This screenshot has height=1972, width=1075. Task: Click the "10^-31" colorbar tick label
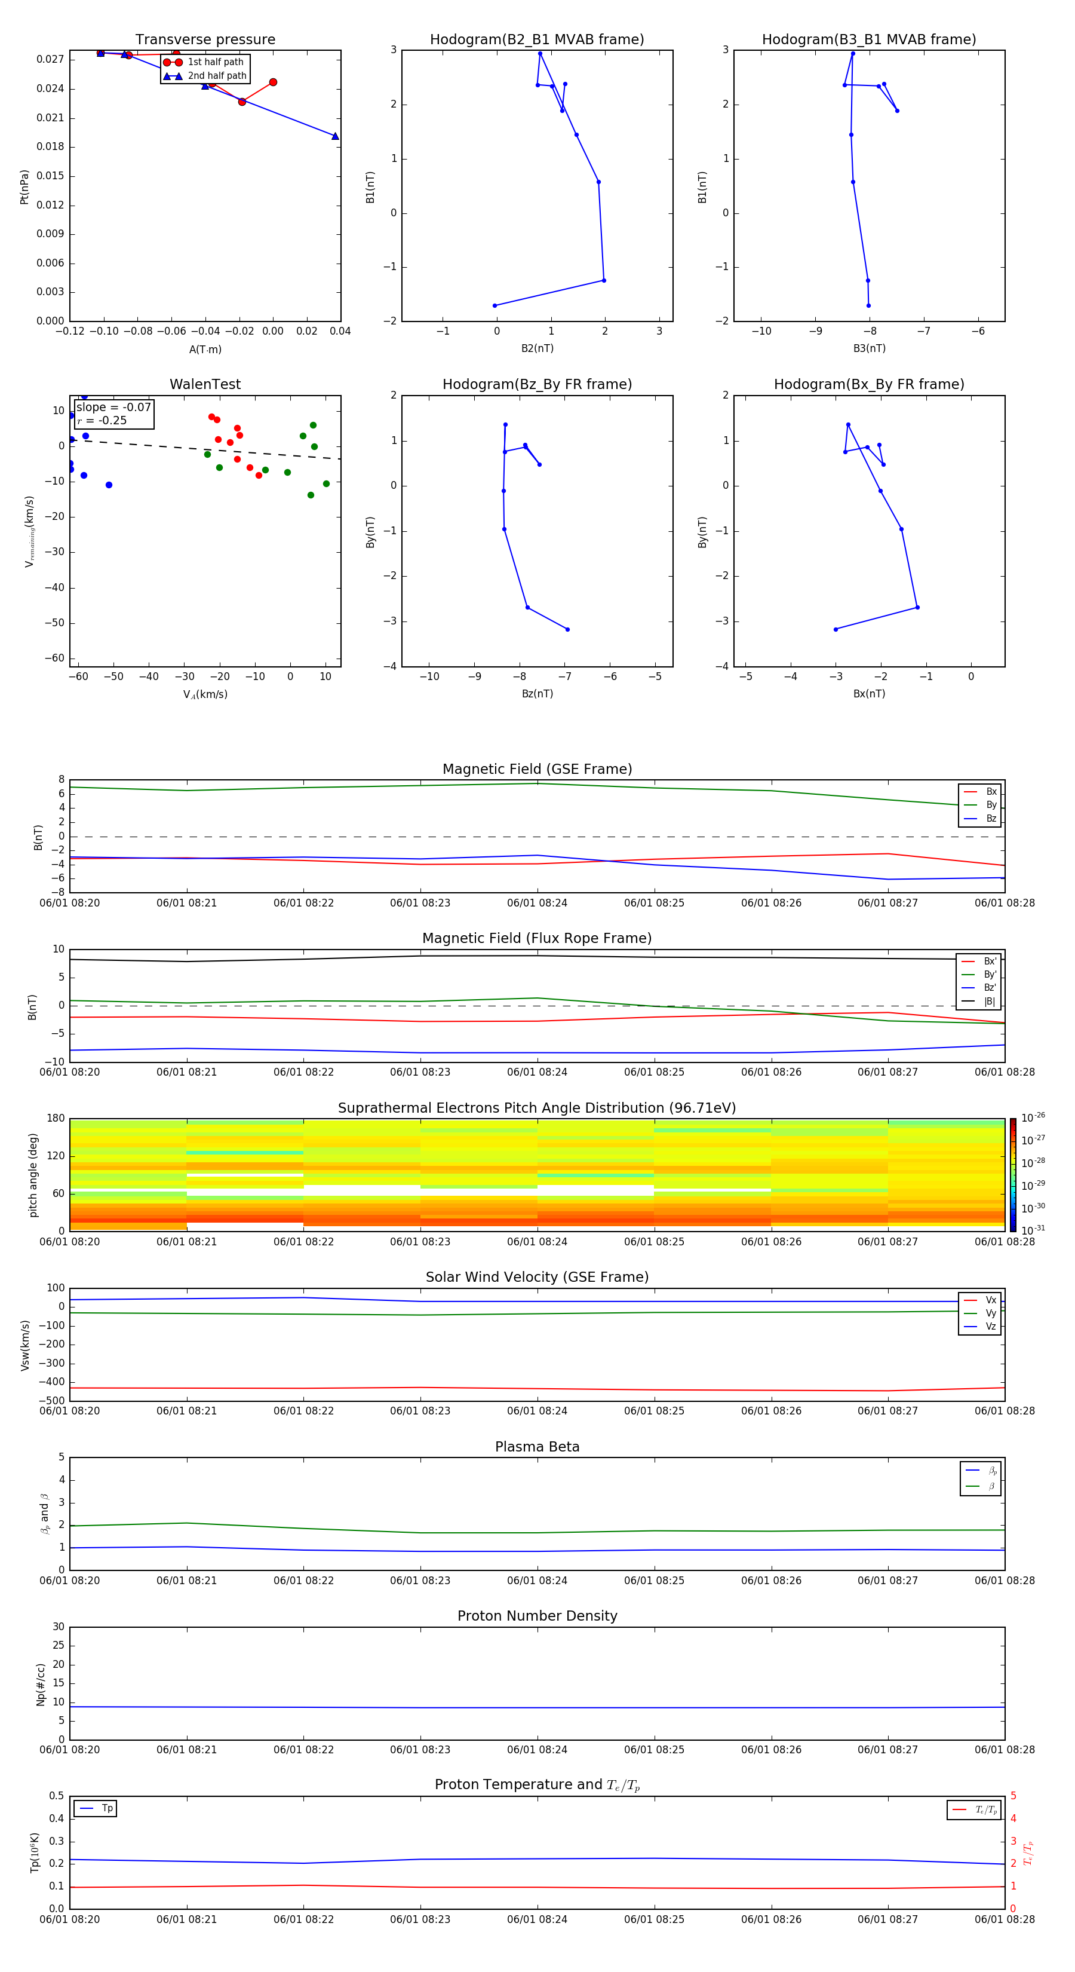point(1033,1230)
